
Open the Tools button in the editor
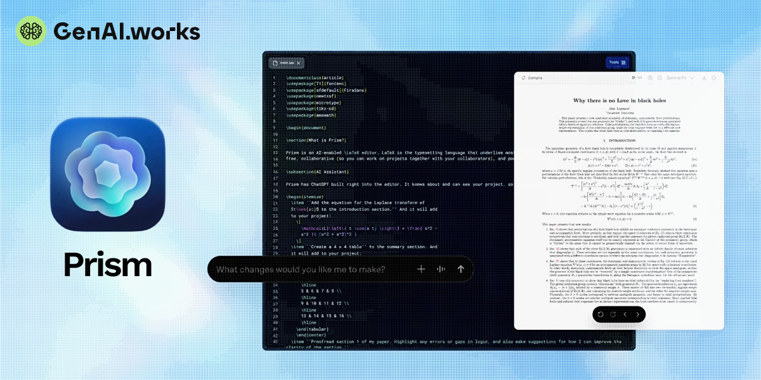point(617,63)
